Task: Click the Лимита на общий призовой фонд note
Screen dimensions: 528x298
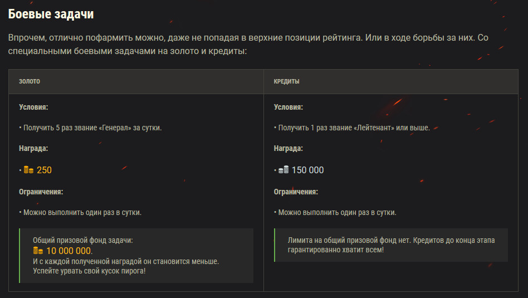Action: 391,245
